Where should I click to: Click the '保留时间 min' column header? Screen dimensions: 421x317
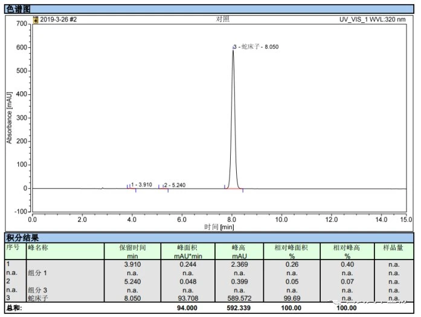pyautogui.click(x=132, y=252)
